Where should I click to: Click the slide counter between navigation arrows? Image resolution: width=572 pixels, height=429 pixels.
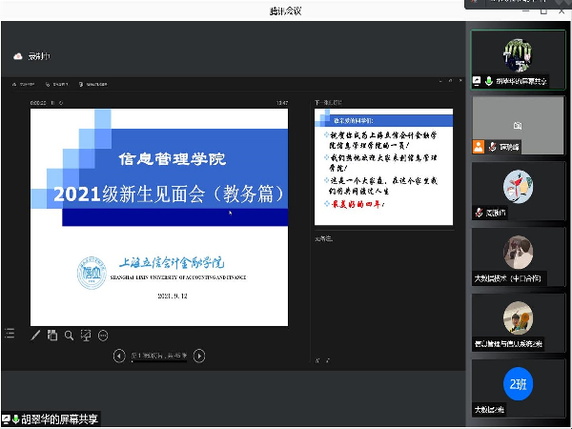tap(159, 356)
